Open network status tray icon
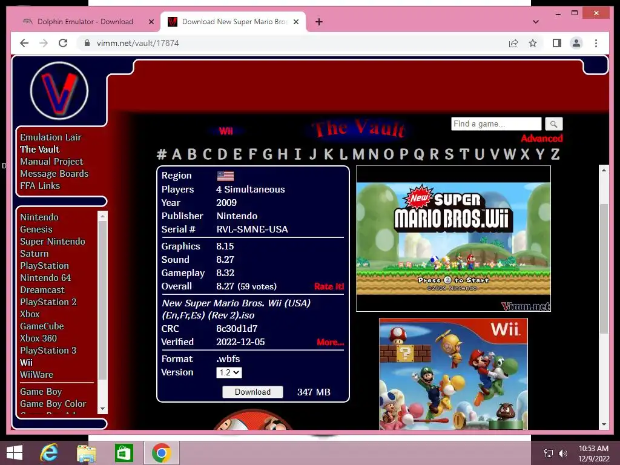The height and width of the screenshot is (465, 620). (549, 453)
